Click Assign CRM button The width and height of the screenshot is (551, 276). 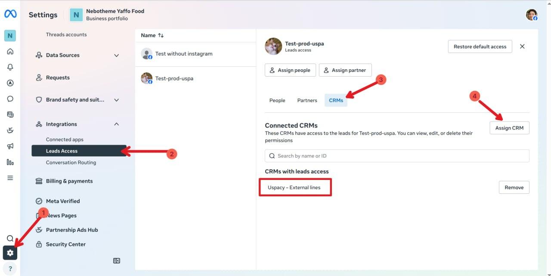coord(509,128)
